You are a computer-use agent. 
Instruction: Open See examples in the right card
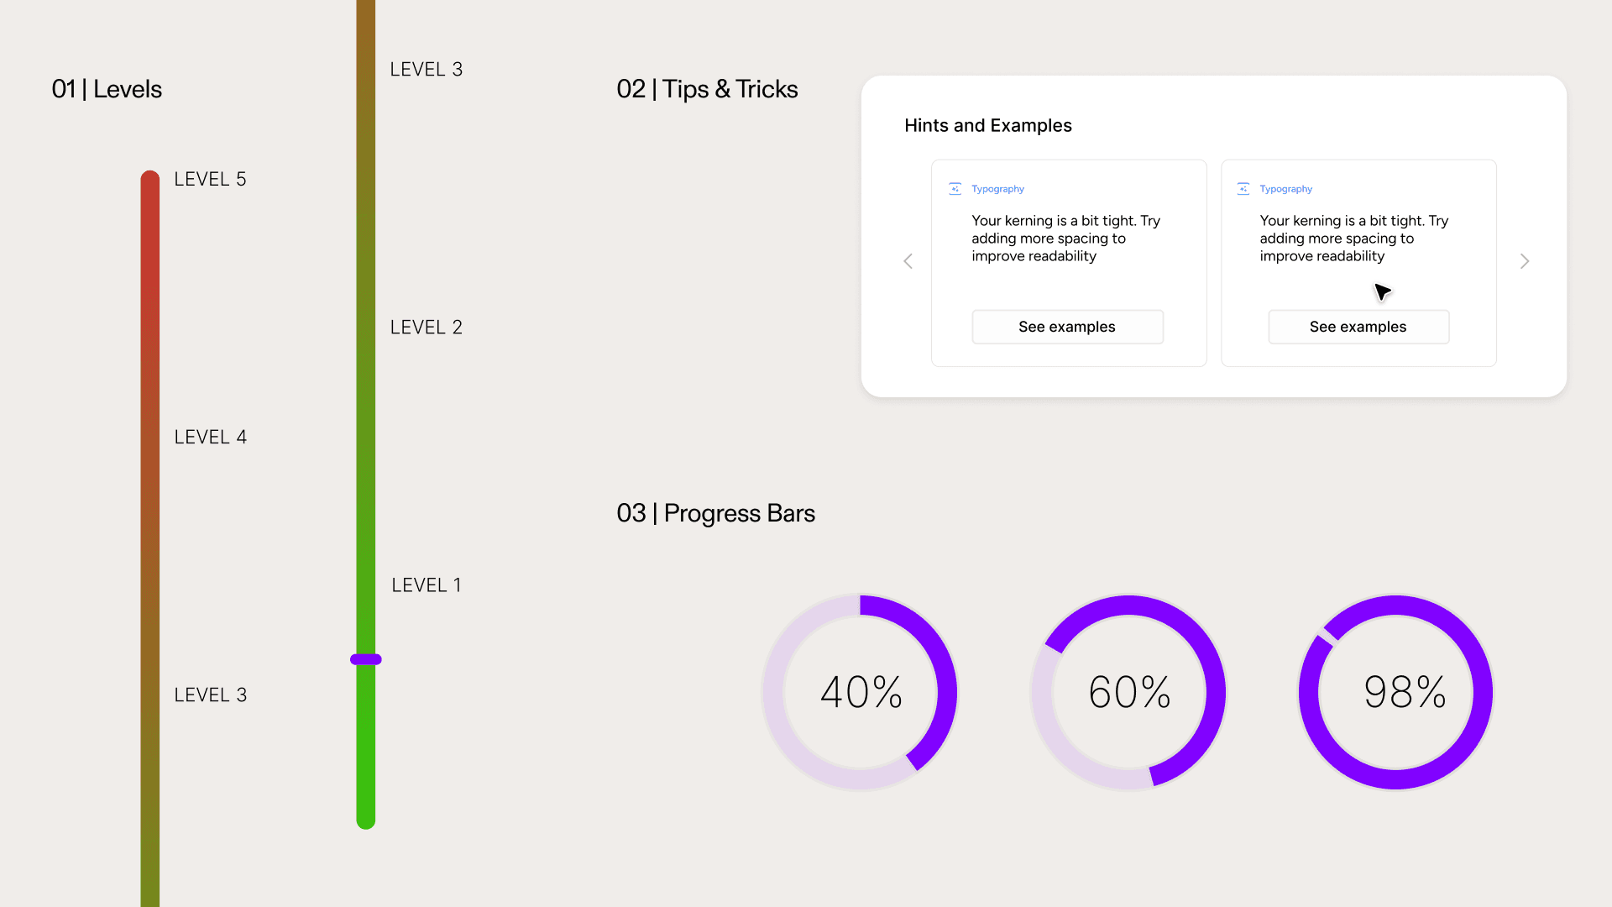(1358, 327)
